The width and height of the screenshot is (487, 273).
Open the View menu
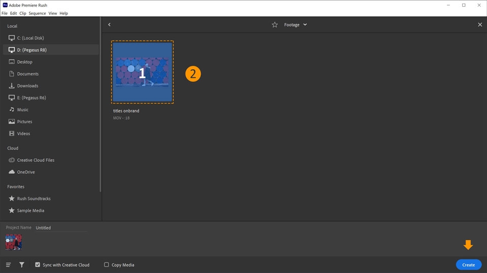point(52,13)
